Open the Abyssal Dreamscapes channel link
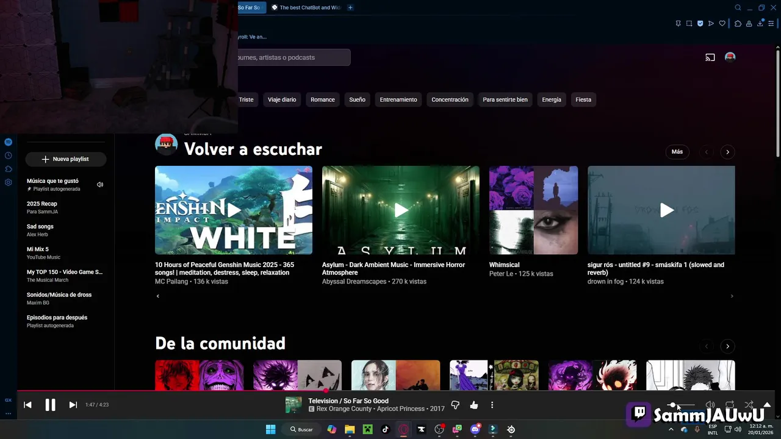This screenshot has height=439, width=781. (354, 282)
